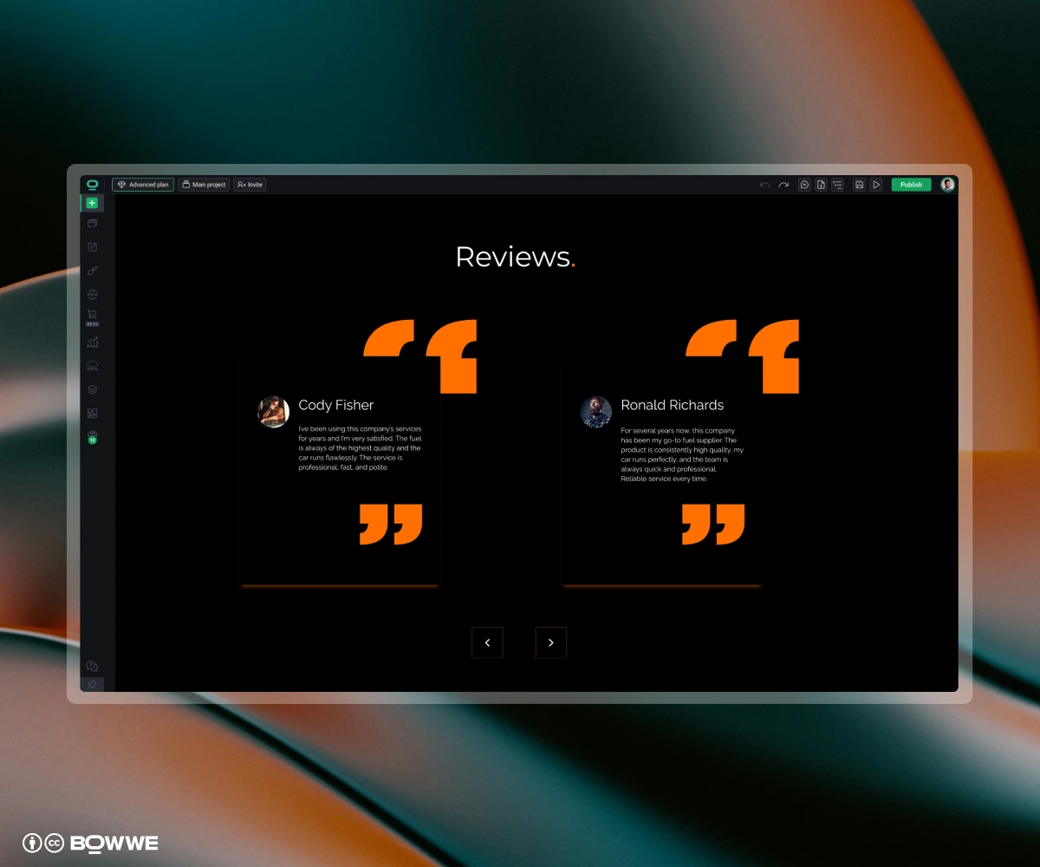Click the page download icon in toolbar
This screenshot has width=1040, height=867.
[821, 185]
